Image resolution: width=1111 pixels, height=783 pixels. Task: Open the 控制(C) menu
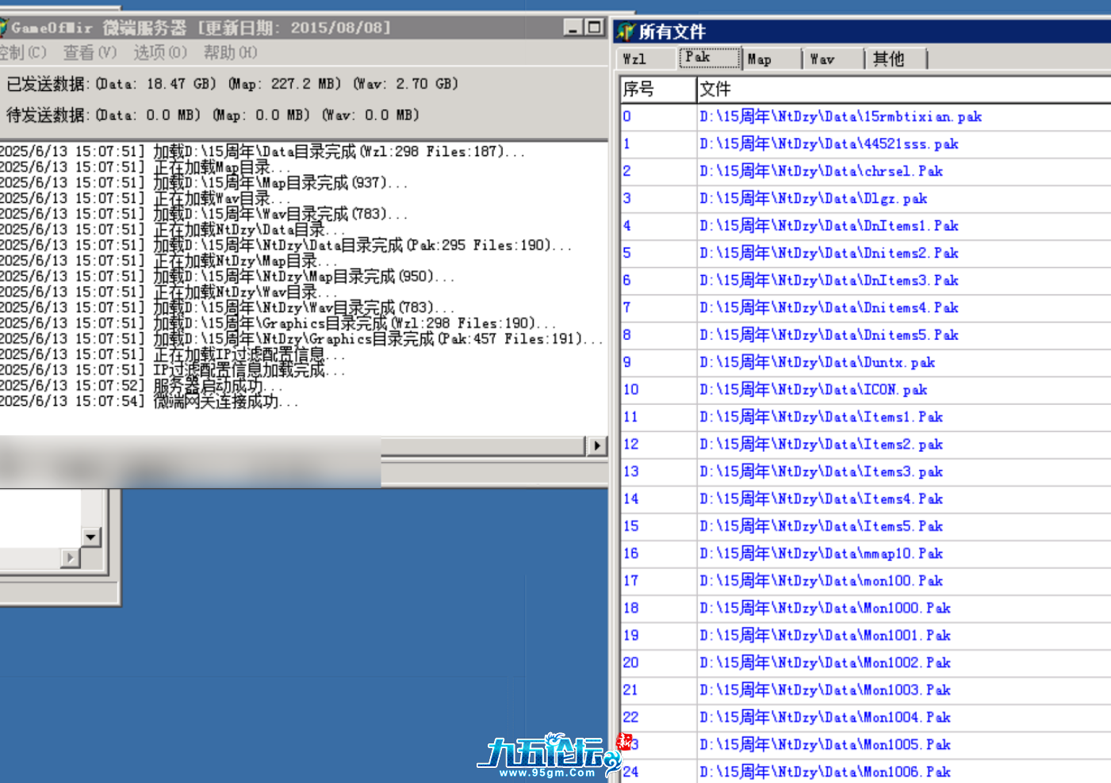pyautogui.click(x=23, y=53)
